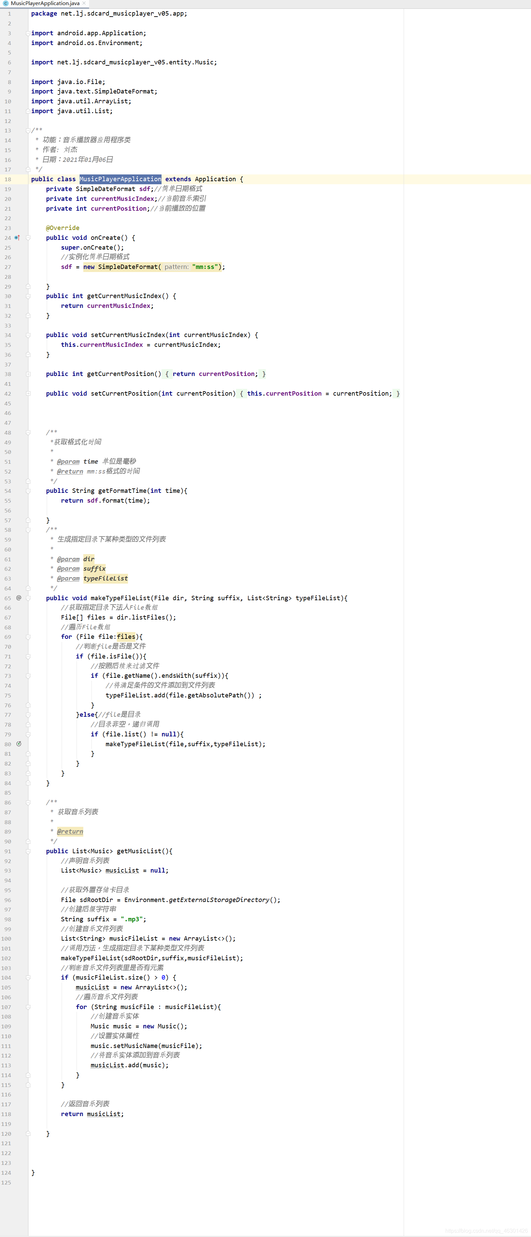
Task: Click 'import java.util.ArrayList;' line
Action: tap(81, 101)
